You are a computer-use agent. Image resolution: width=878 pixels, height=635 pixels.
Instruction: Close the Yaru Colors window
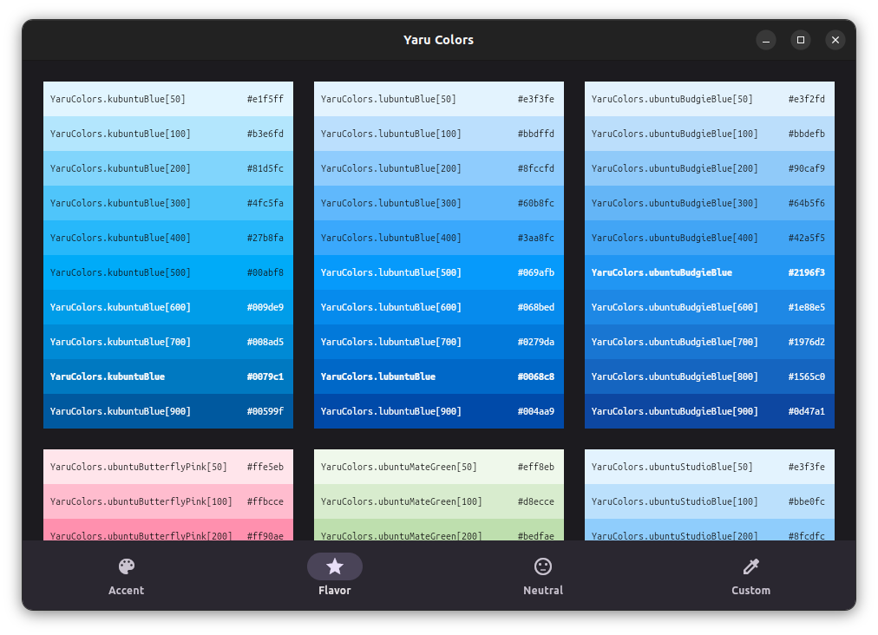835,40
